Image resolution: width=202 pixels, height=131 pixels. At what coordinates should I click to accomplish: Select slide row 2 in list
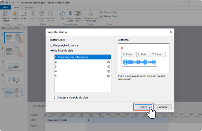(x=83, y=62)
